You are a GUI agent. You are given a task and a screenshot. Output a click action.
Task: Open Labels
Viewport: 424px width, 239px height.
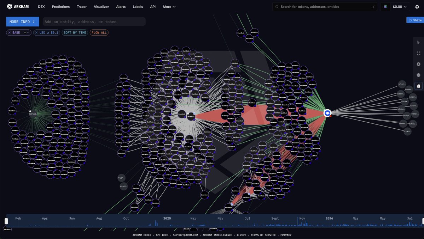pos(138,7)
